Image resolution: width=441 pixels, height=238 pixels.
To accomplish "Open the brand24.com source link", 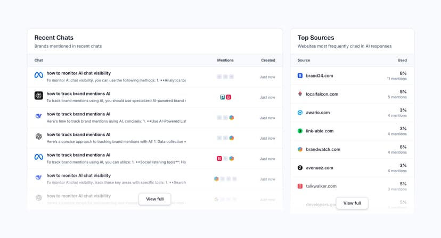I will point(320,76).
